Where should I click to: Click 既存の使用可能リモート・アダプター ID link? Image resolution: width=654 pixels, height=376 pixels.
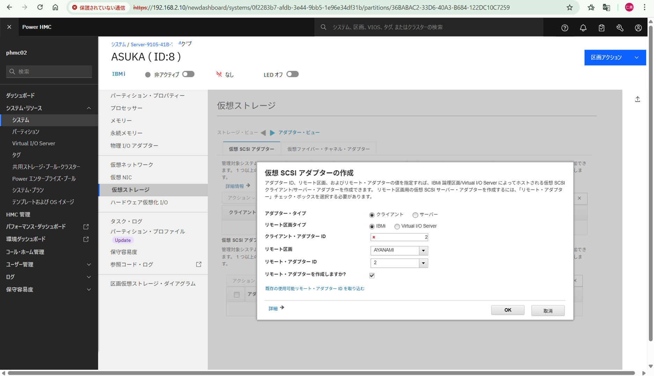click(315, 288)
